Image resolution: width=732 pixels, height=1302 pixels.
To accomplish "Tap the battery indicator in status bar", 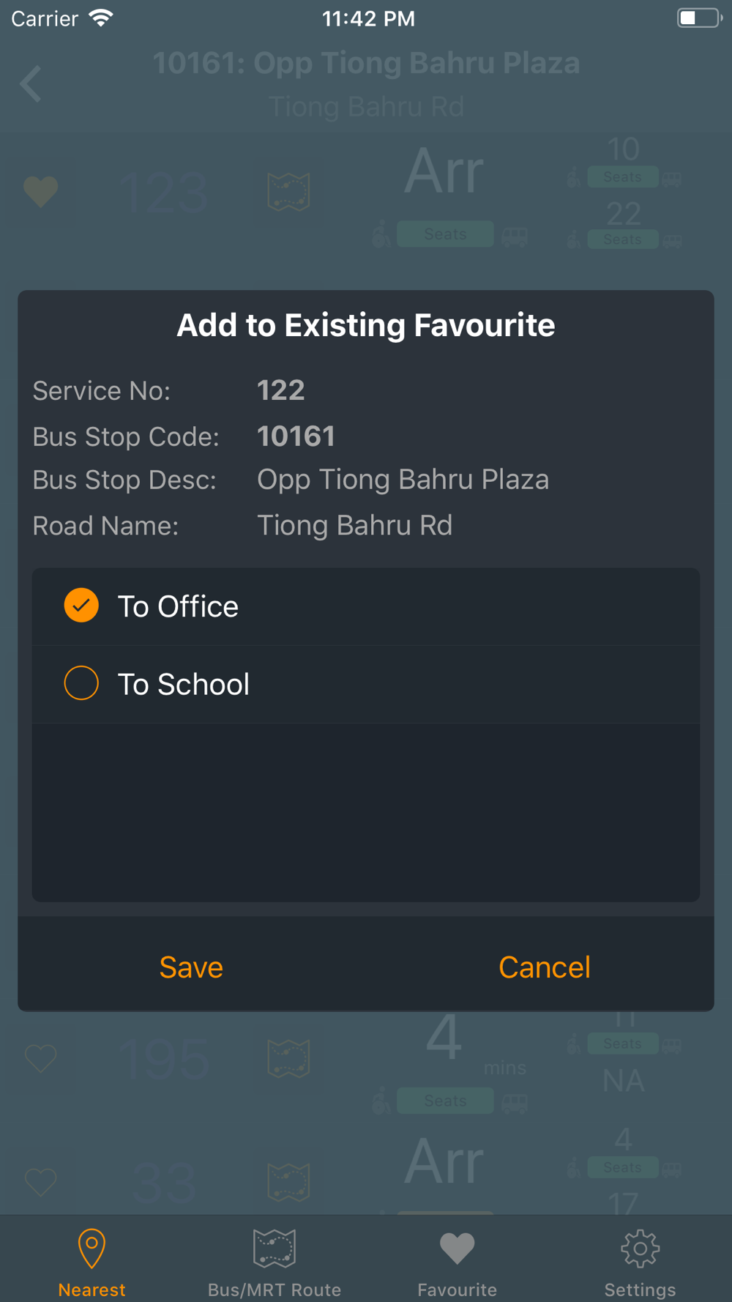I will coord(700,18).
